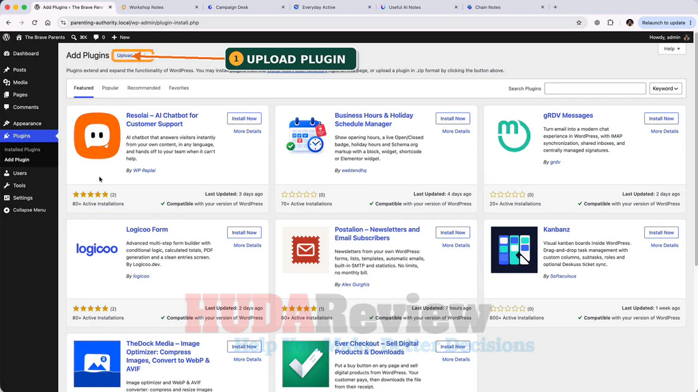Screen dimensions: 698x392
Task: Click the Business Hours calendar plugin icon
Action: point(306,135)
